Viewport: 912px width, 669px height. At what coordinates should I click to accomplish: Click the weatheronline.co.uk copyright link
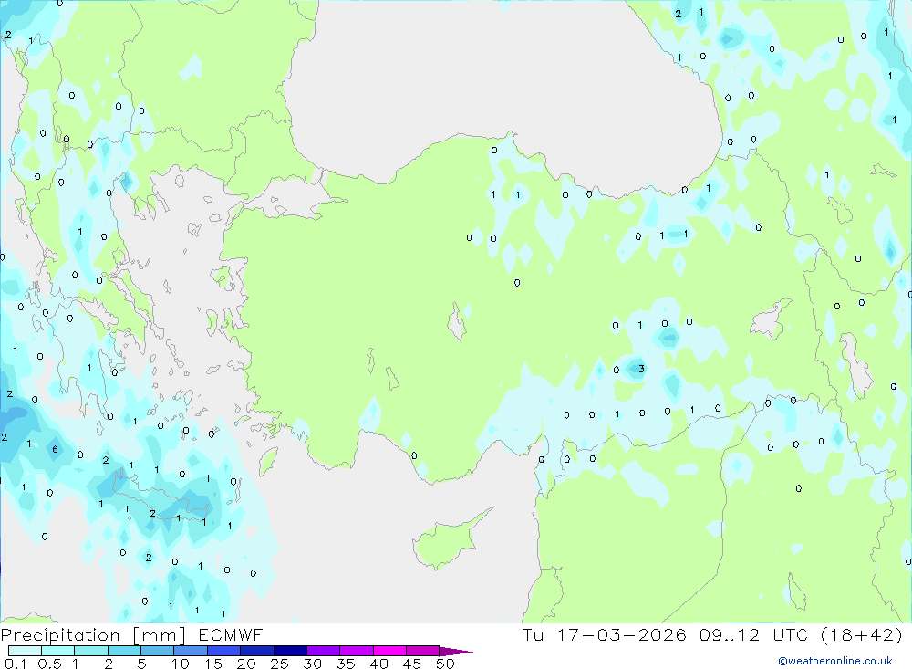click(x=835, y=661)
